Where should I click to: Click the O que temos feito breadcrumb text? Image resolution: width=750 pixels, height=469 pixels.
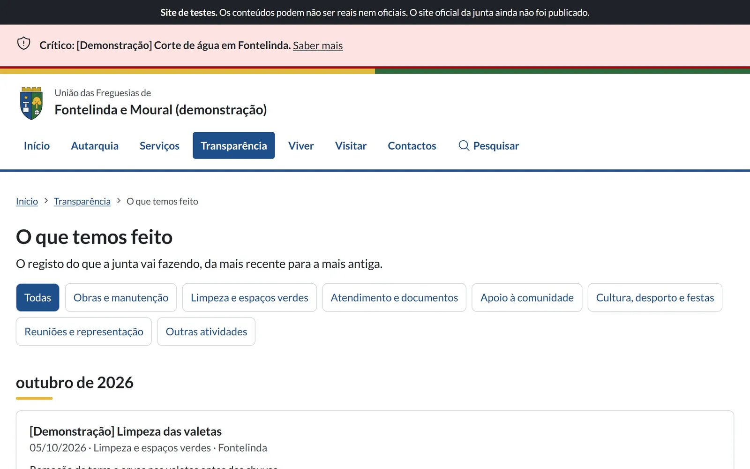point(162,201)
